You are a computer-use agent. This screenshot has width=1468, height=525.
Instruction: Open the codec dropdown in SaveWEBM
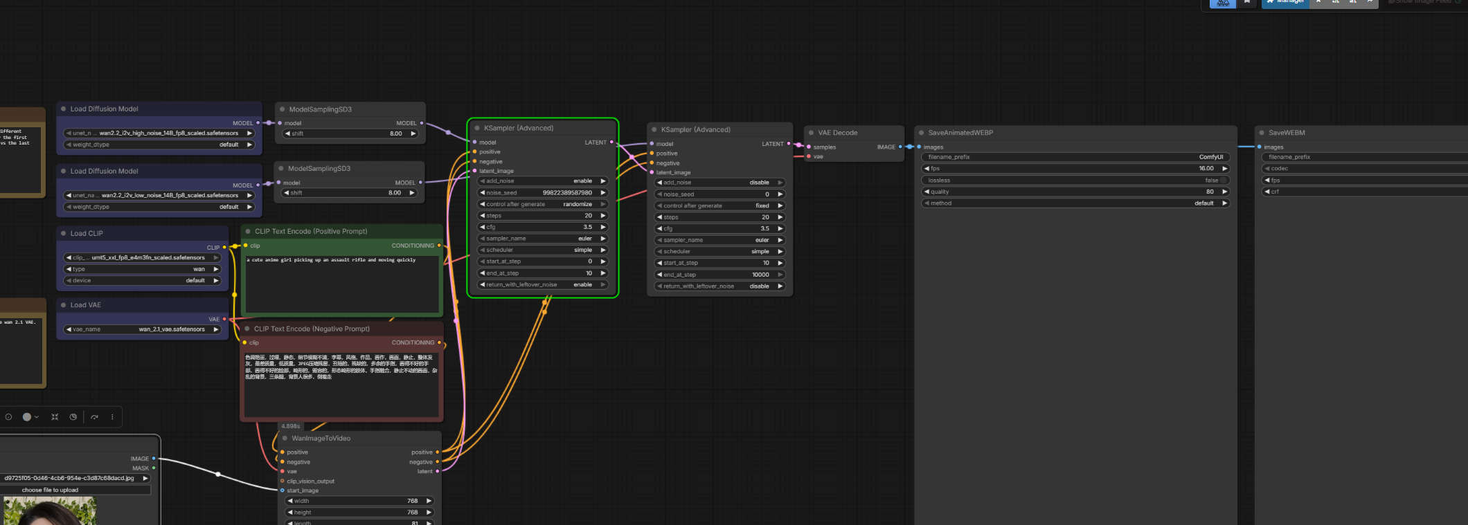(x=1364, y=169)
